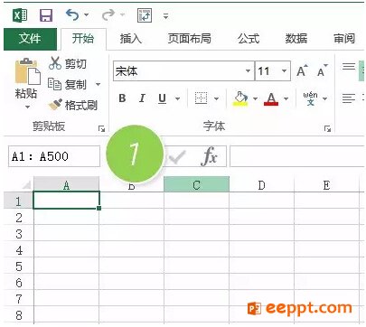Open the borders dropdown arrow
Viewport: 366px width, 327px height.
[x=217, y=98]
